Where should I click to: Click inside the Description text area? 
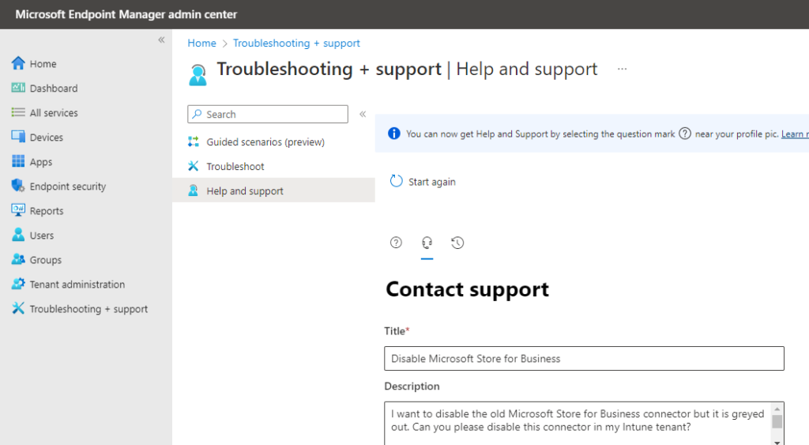coord(578,424)
